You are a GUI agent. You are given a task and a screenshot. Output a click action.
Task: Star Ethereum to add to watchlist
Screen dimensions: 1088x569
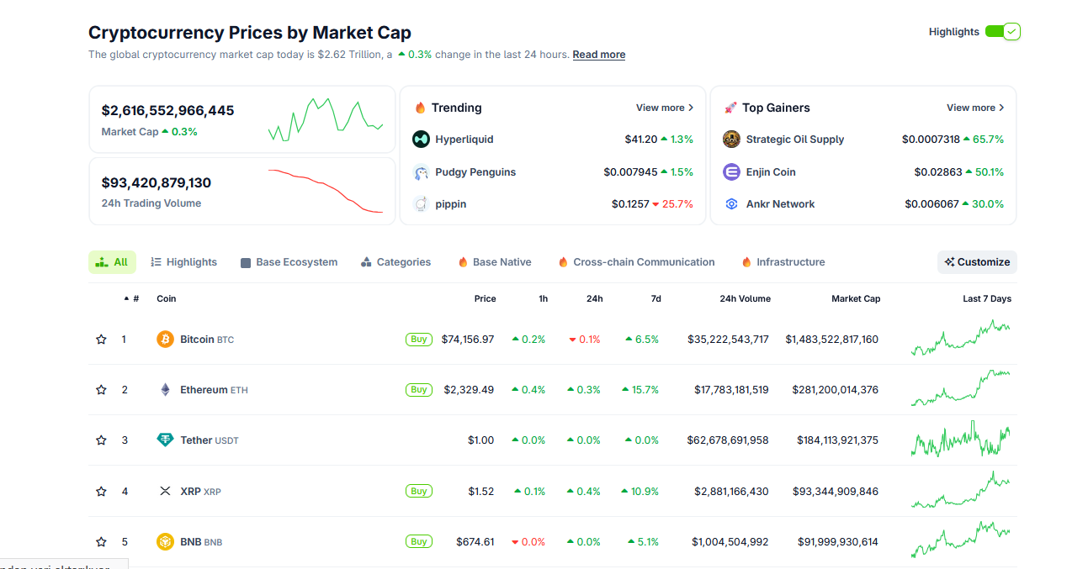click(101, 389)
